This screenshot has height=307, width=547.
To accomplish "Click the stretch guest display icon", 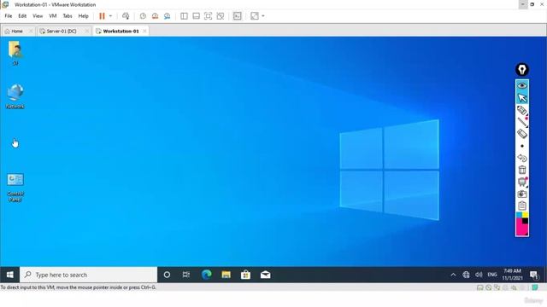I will [x=255, y=16].
